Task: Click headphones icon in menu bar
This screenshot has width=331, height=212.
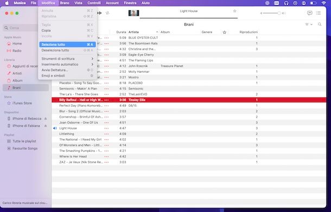Action: 286,3
